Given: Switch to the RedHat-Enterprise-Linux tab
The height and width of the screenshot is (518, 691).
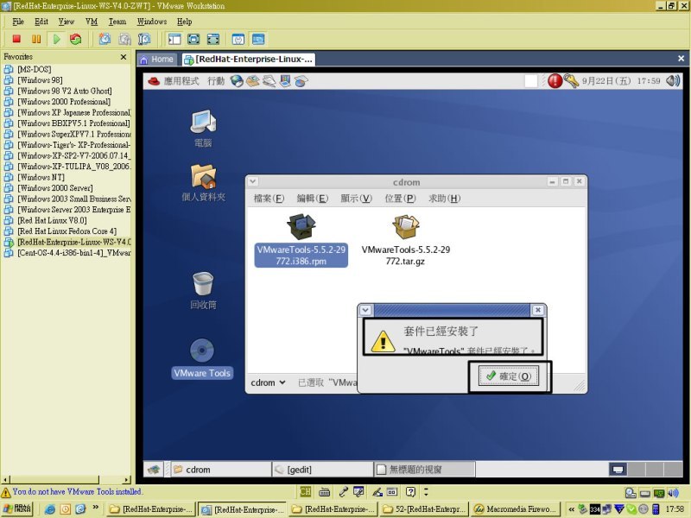Looking at the screenshot, I should pos(249,60).
